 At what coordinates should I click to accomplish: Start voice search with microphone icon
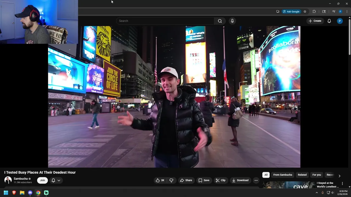pyautogui.click(x=232, y=21)
